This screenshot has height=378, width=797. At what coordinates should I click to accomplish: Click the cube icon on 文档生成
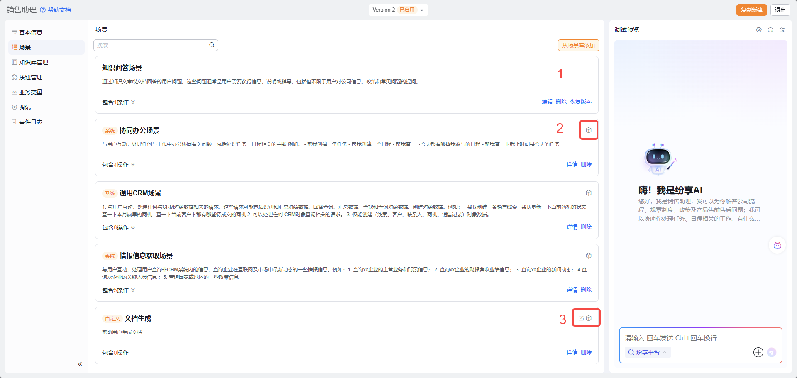coord(589,318)
